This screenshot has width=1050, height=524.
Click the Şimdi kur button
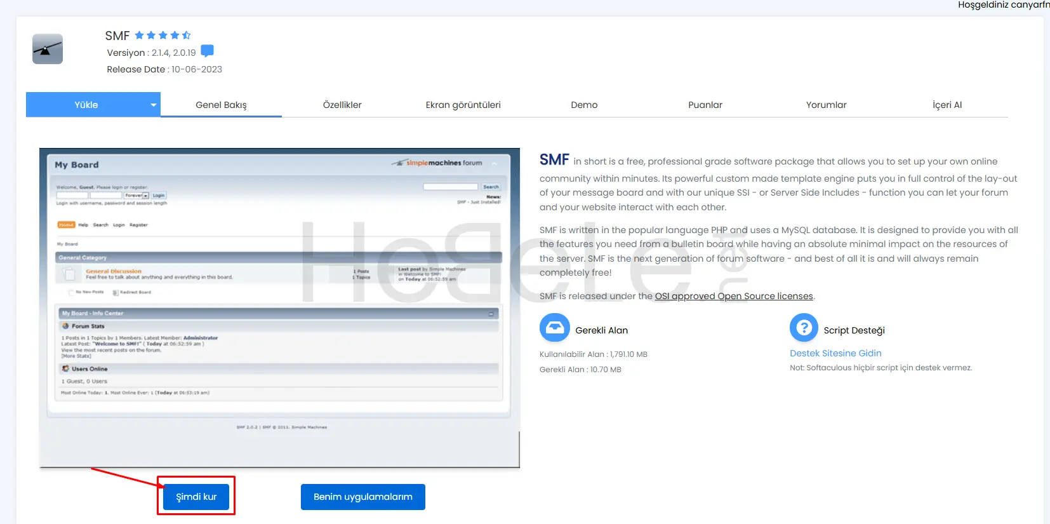(196, 497)
